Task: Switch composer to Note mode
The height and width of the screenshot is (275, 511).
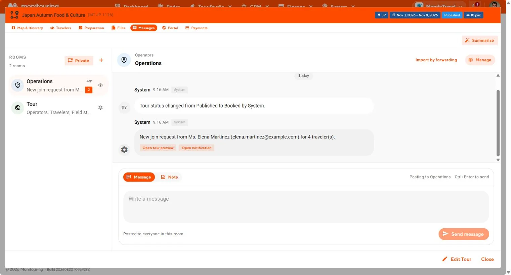Action: pos(169,177)
